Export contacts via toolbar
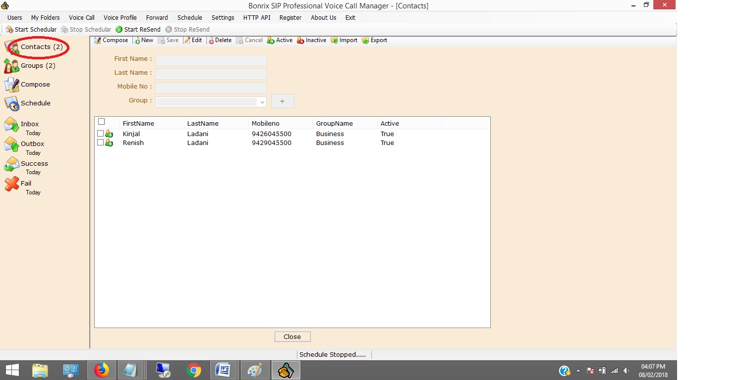The width and height of the screenshot is (745, 380). (374, 40)
